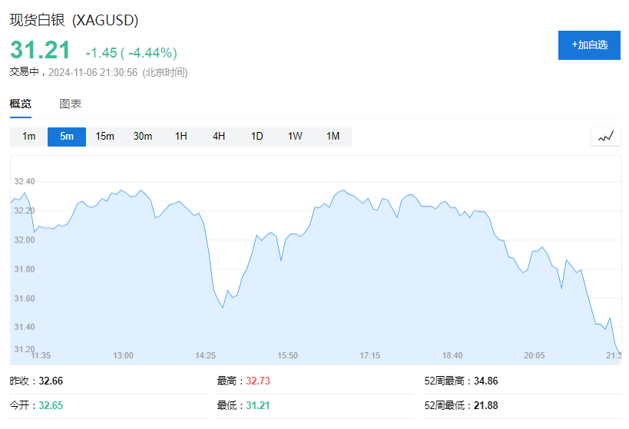Viewport: 629px width, 429px height.
Task: Select the 1m interval
Action: coord(28,137)
